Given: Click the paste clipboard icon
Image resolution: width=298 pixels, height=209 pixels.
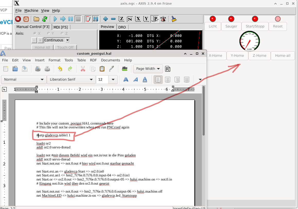Looking at the screenshot, I should pos(102,69).
